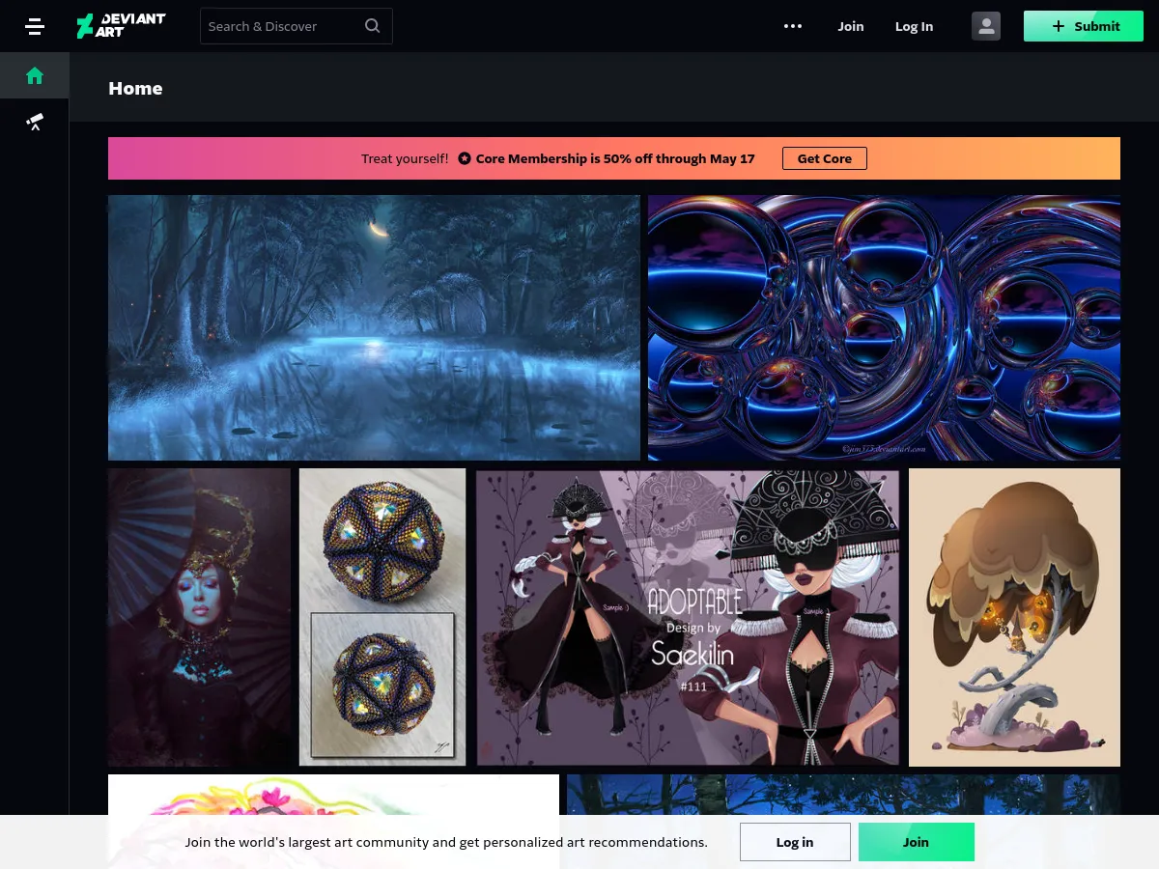Click the Get Core button
The image size is (1159, 869).
824,158
